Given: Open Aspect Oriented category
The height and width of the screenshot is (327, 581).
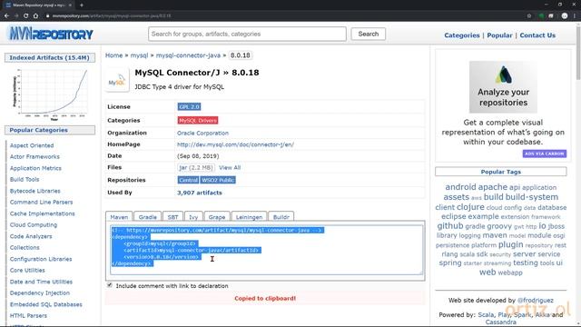Looking at the screenshot, I should tap(32, 145).
